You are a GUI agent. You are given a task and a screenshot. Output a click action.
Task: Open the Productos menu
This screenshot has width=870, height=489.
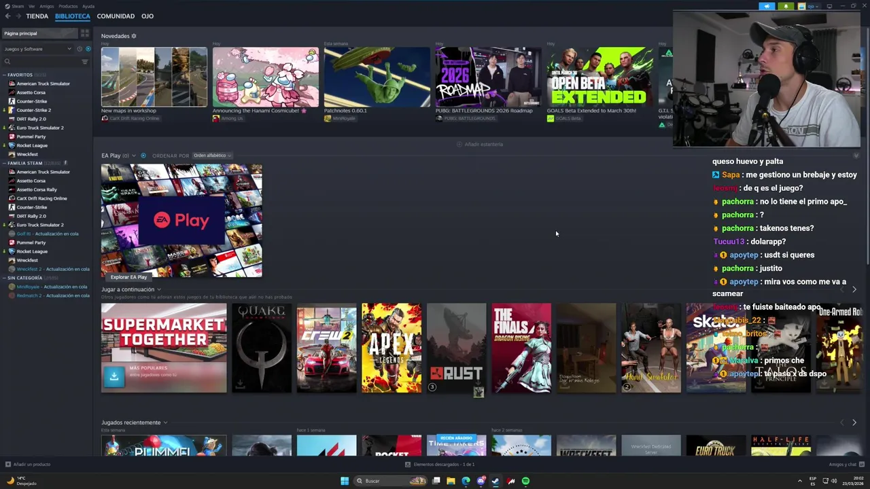pos(68,6)
